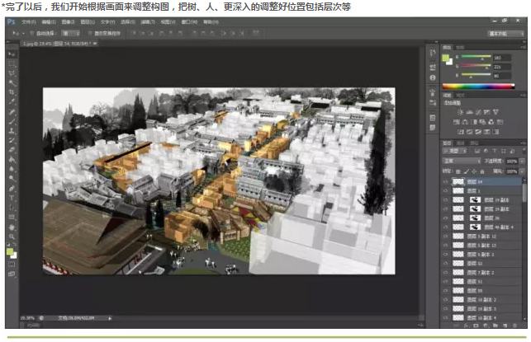Click the mask thumbnail of 图层 49 副本 4
The height and width of the screenshot is (342, 531).
point(475,227)
